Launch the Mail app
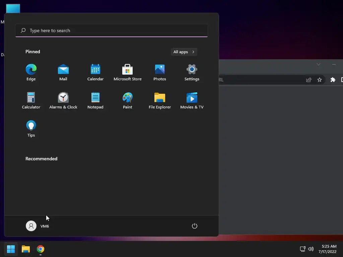This screenshot has width=343, height=257. tap(63, 73)
